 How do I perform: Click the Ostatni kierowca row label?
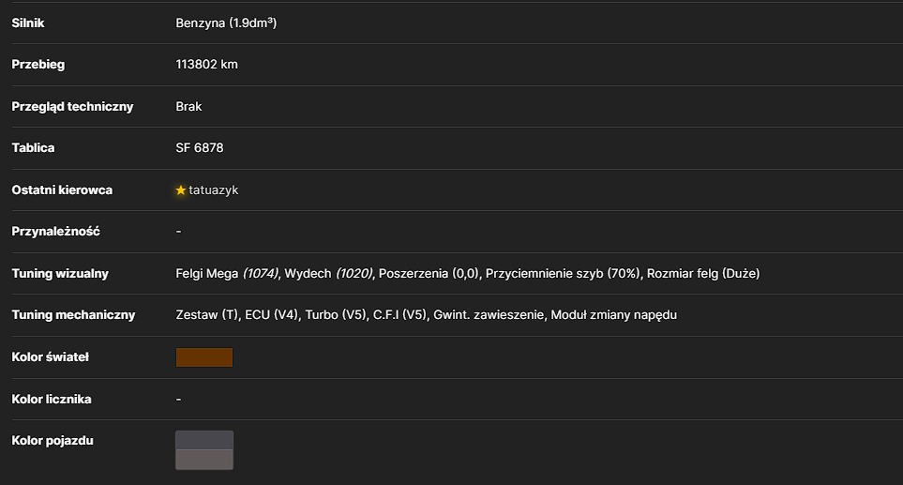click(x=62, y=190)
